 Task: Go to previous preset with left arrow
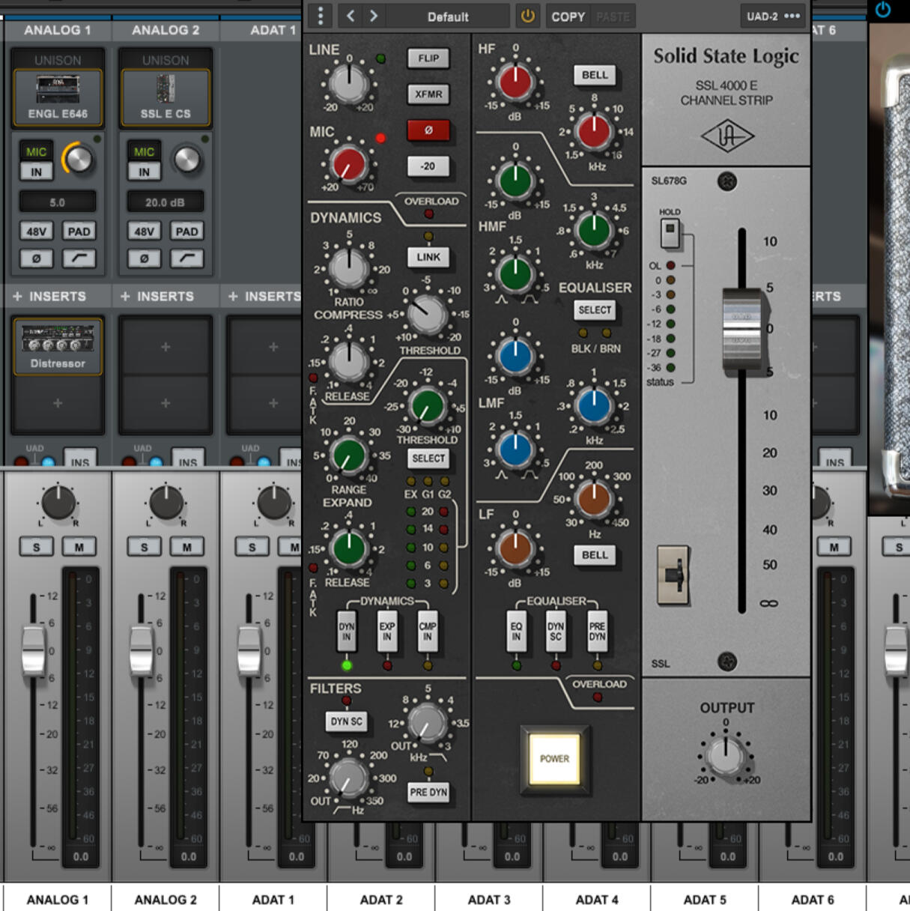coord(350,16)
